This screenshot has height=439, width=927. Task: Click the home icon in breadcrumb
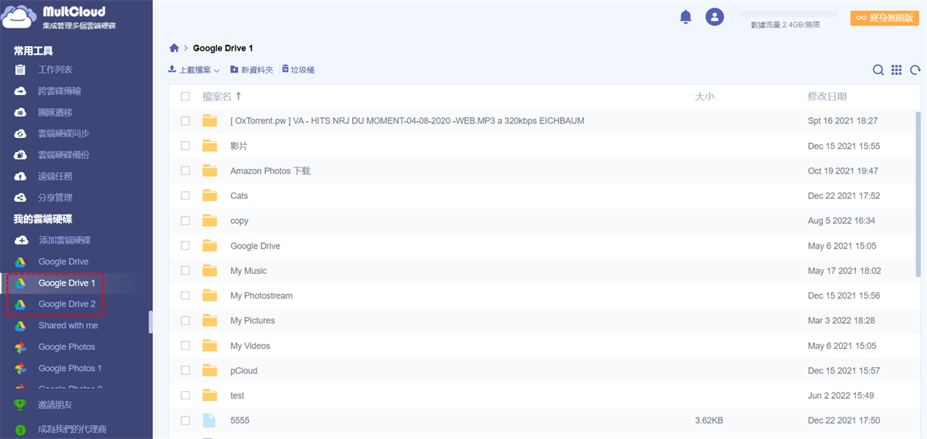click(174, 48)
